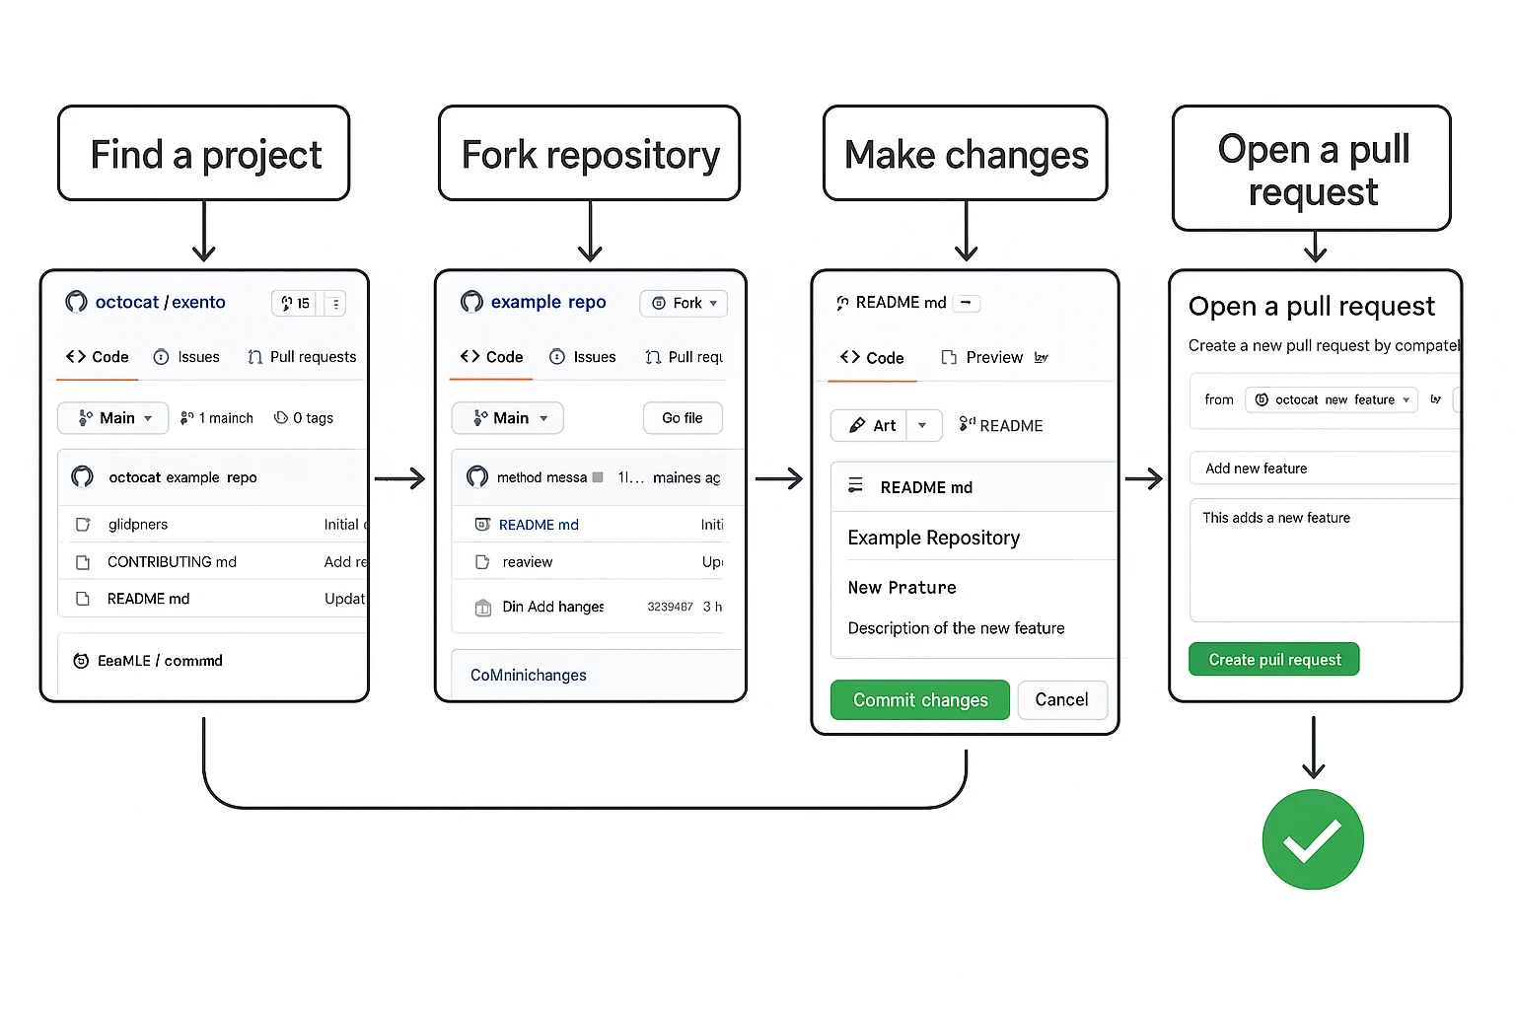Screen dimensions: 1515x1010
Task: Open the Main branch dropdown in example repo panel
Action: pos(507,418)
